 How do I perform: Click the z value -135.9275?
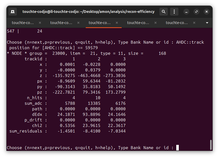[x=64, y=75]
